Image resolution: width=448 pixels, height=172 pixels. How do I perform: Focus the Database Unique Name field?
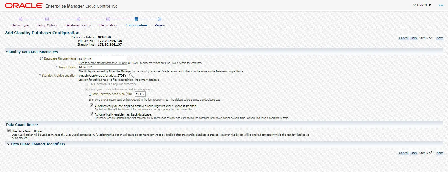click(103, 59)
